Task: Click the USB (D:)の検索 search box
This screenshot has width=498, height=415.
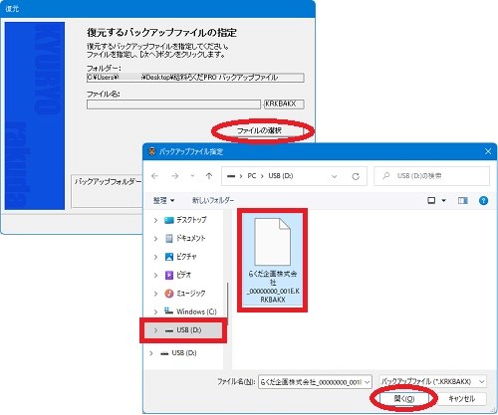Action: click(x=431, y=176)
